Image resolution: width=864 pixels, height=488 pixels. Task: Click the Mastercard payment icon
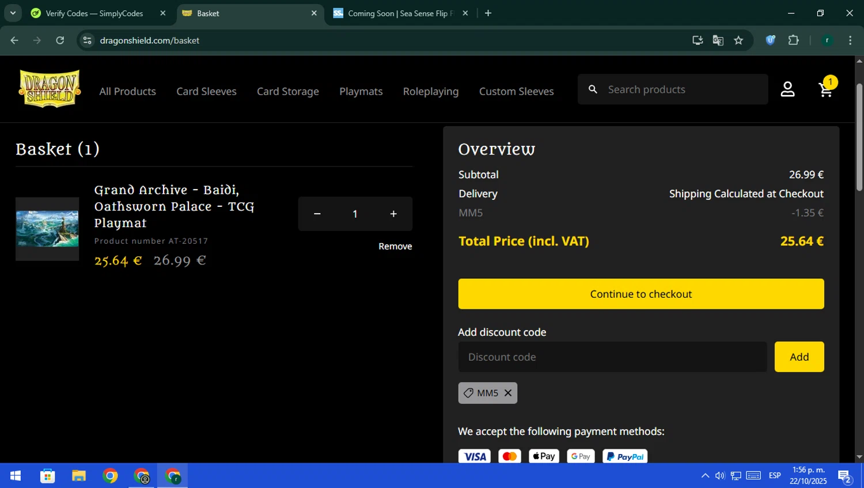point(510,456)
